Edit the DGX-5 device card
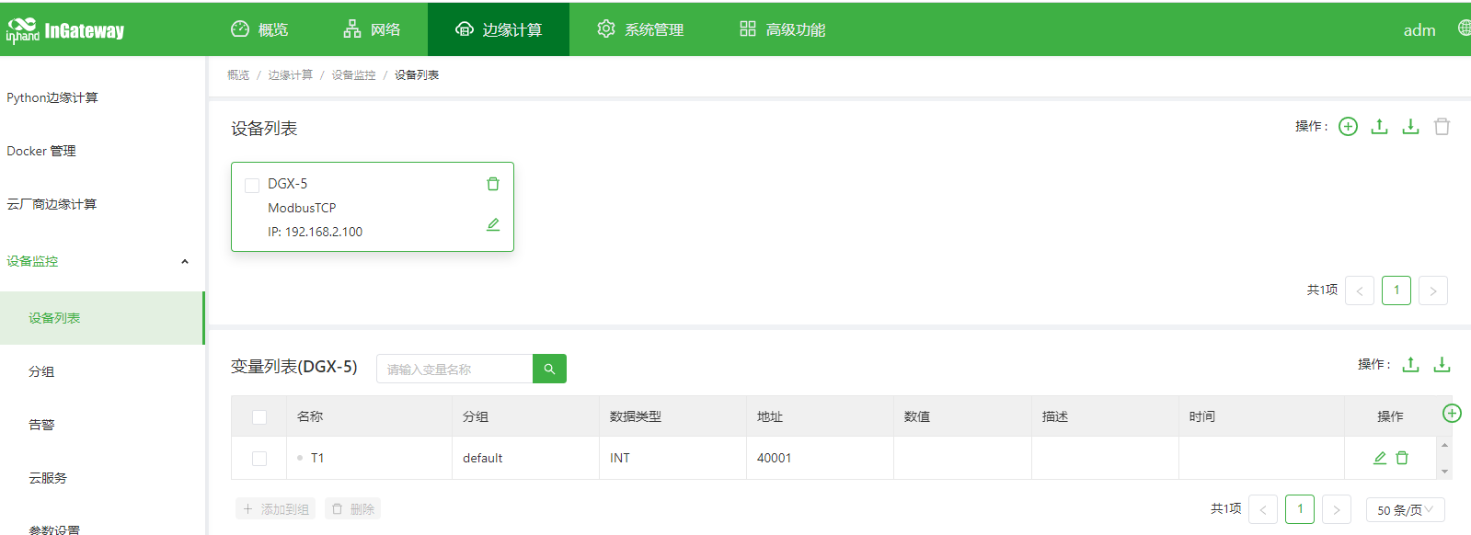The image size is (1471, 535). [x=493, y=224]
